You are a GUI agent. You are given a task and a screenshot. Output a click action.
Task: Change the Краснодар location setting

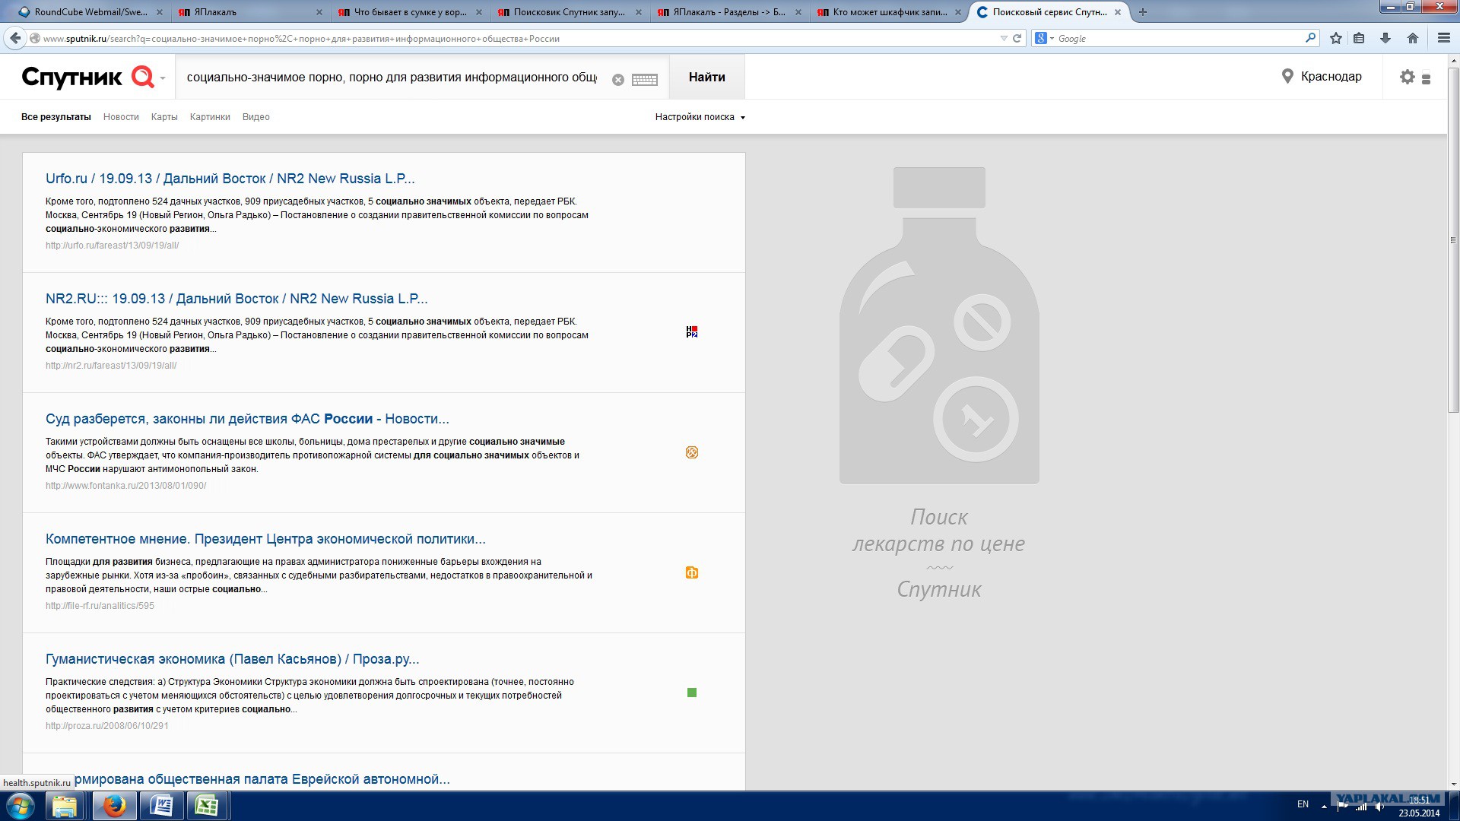click(1331, 77)
